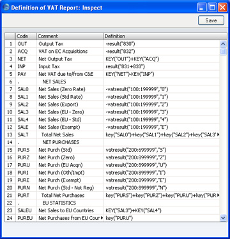Maximize the Definition of VAT Report window
Image resolution: width=230 pixels, height=239 pixels.
(x=212, y=8)
